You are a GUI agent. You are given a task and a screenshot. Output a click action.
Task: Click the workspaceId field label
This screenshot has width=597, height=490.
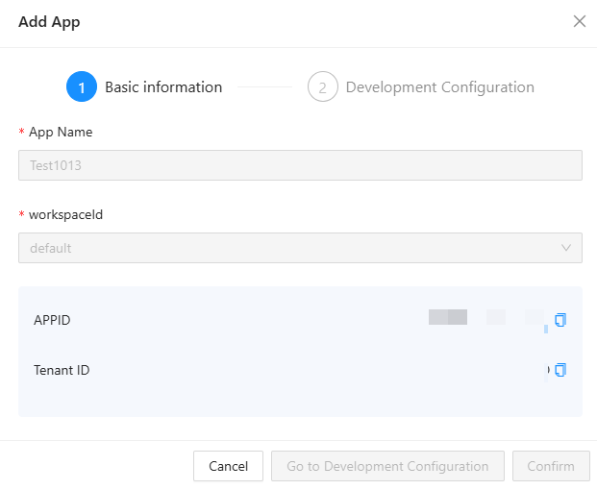tap(65, 215)
